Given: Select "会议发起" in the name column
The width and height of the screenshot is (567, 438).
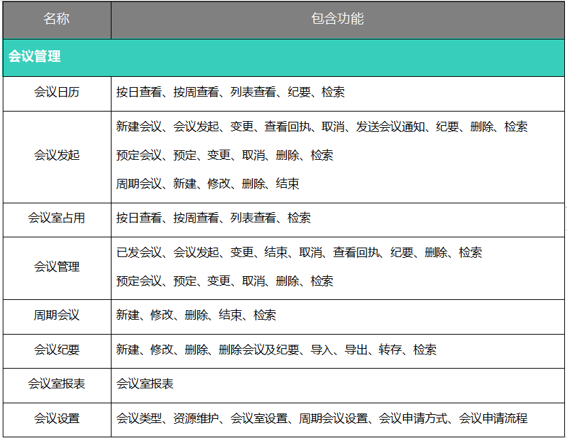Looking at the screenshot, I should 56,155.
